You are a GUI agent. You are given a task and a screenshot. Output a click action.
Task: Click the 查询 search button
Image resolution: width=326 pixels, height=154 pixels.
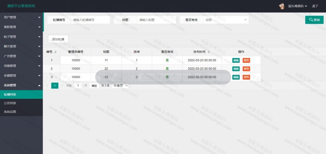(x=314, y=20)
